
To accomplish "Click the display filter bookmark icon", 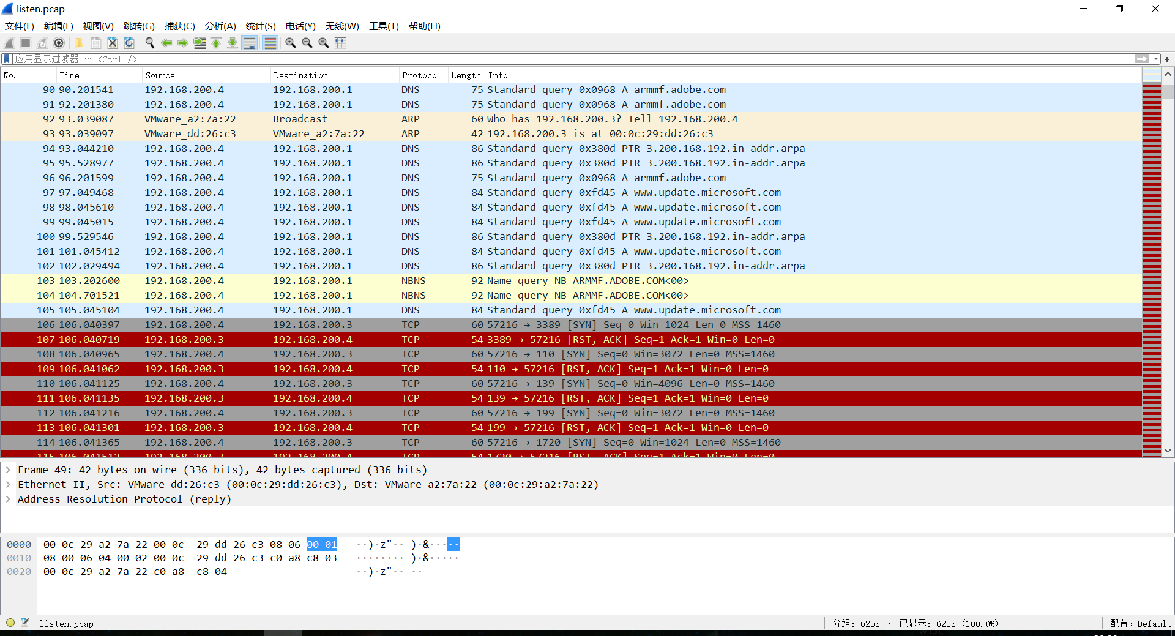I will [x=7, y=59].
